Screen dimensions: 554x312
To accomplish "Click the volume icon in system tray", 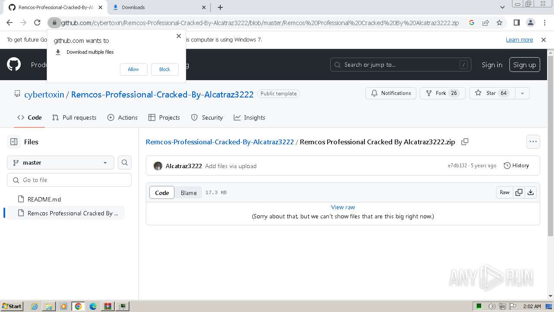I will click(x=492, y=306).
